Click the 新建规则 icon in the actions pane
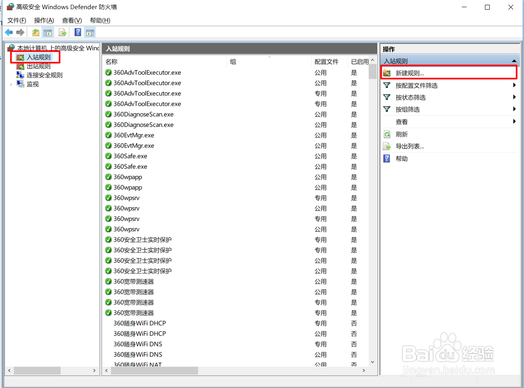This screenshot has width=524, height=388. point(387,73)
